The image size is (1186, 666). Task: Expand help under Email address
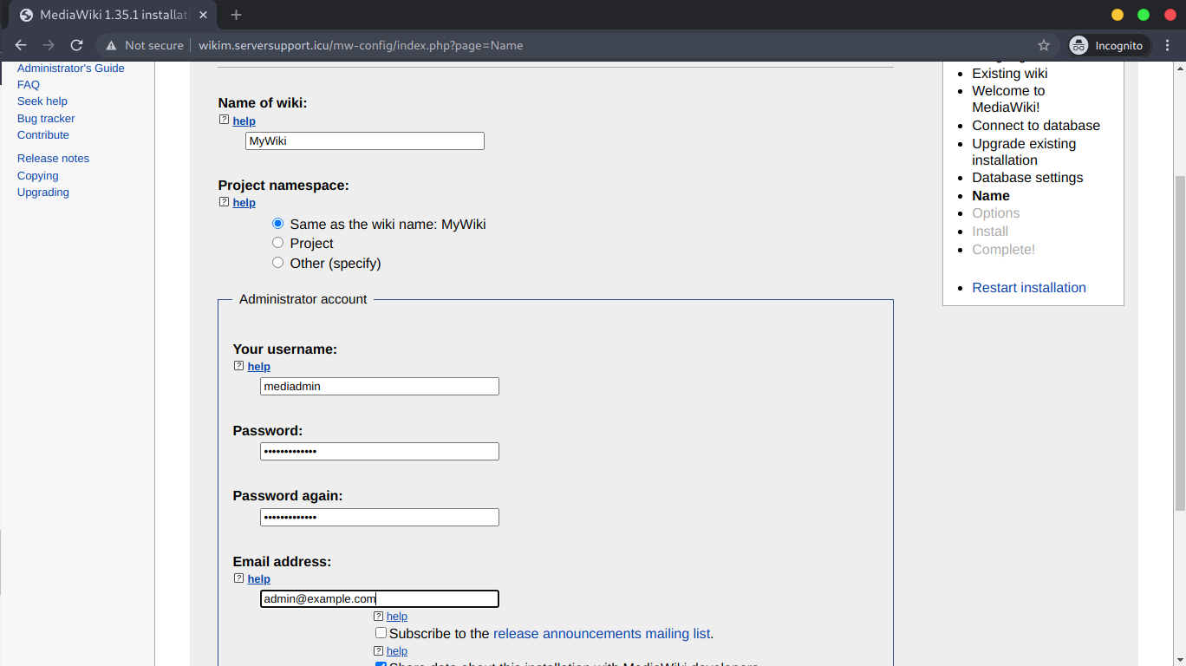pyautogui.click(x=258, y=579)
